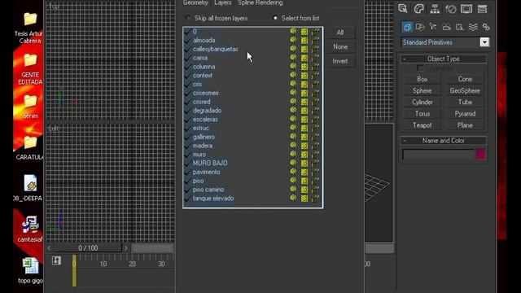
Task: Open the Hierarchy command panel tab
Action: click(x=435, y=9)
